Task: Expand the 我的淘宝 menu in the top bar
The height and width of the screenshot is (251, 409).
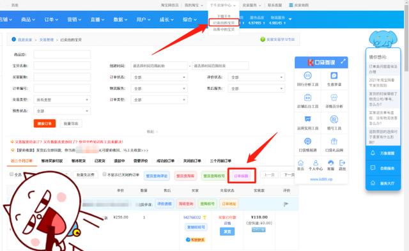Action: (x=194, y=5)
